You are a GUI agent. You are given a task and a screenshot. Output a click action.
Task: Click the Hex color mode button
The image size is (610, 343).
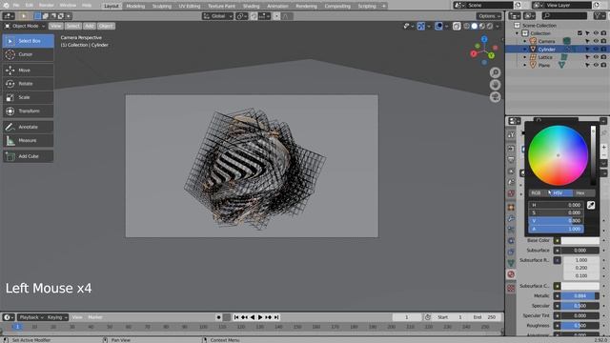pyautogui.click(x=583, y=192)
